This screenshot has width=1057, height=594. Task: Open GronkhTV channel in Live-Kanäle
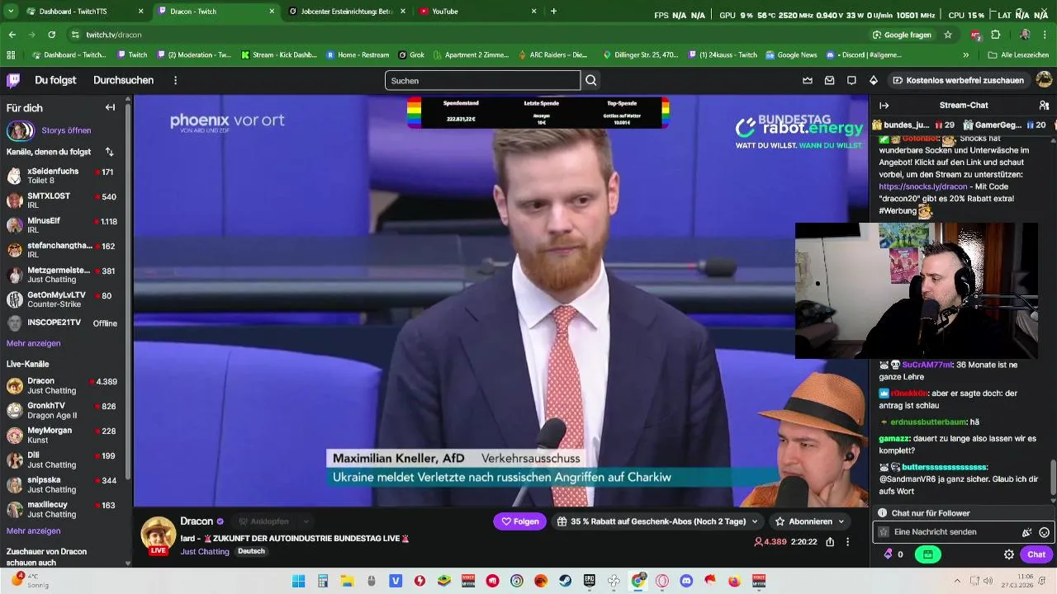tap(64, 410)
